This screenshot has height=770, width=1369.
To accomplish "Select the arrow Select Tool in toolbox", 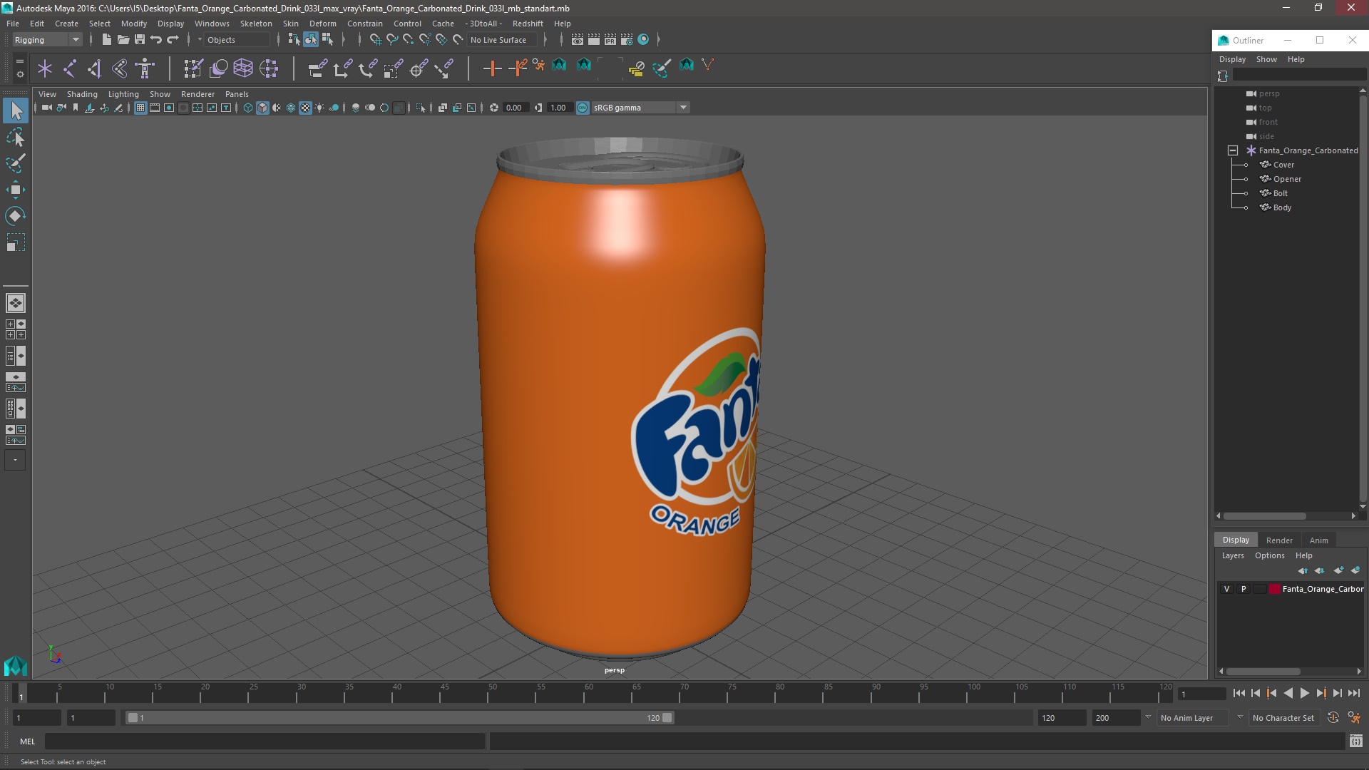I will [x=16, y=111].
